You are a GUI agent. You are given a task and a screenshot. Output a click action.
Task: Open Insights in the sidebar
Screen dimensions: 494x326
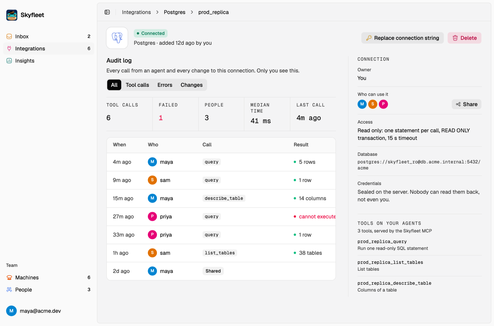click(x=49, y=61)
